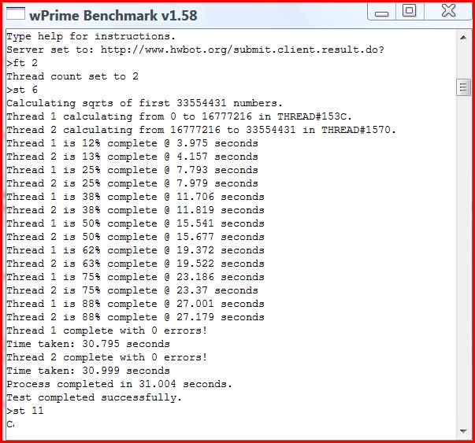475x443 pixels.
Task: Click the line with 15.677 seconds
Action: tap(135, 237)
